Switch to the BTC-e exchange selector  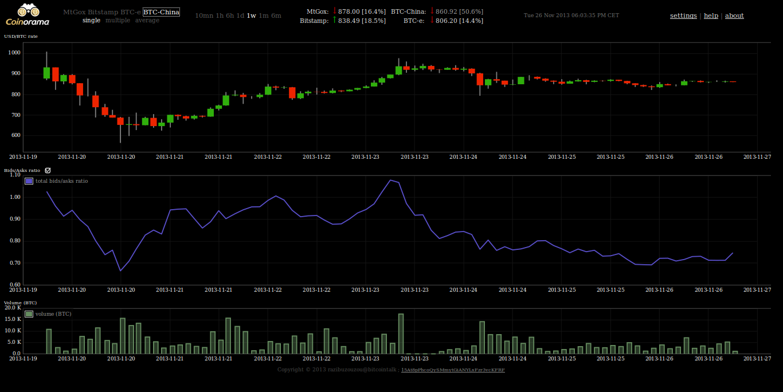pyautogui.click(x=130, y=12)
